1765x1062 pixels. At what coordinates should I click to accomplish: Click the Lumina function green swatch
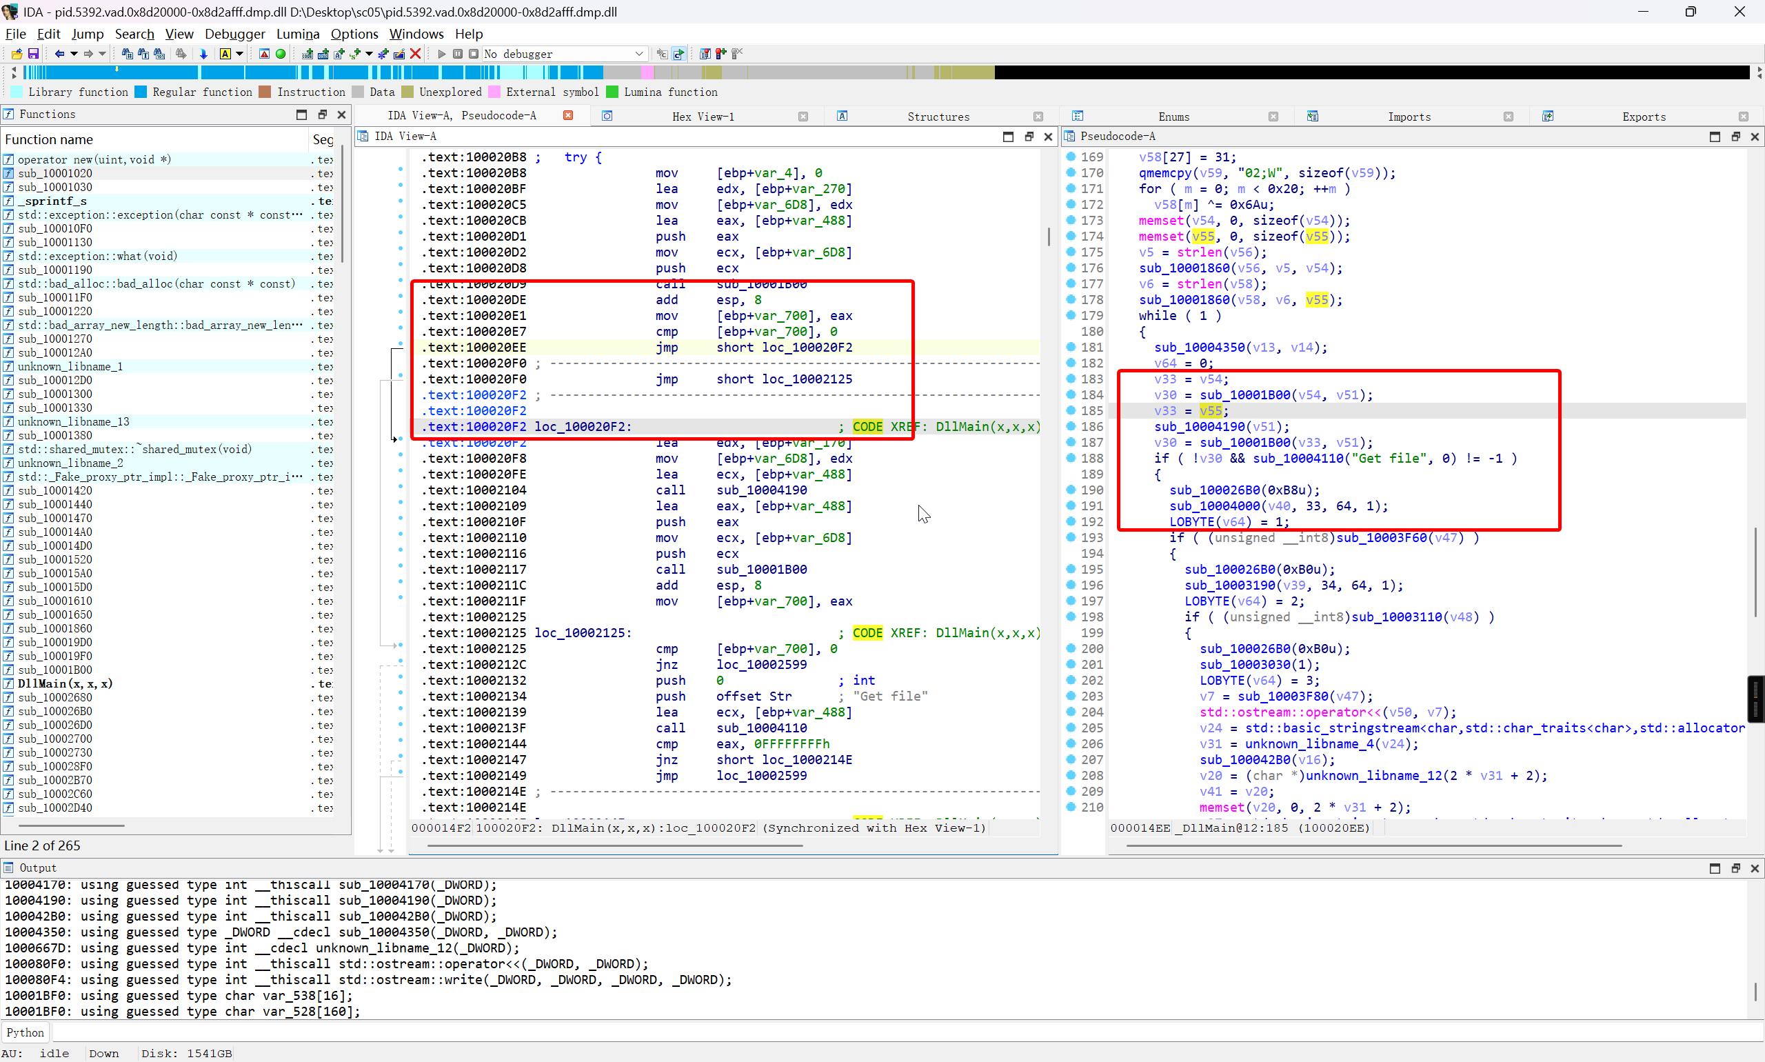612,92
